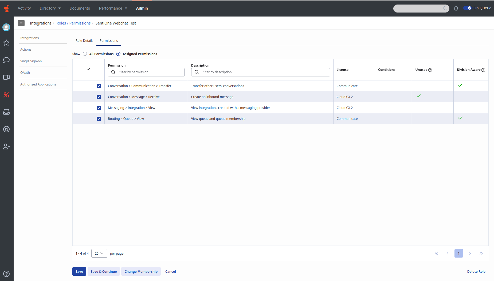Select the All Permissions radio button
Image resolution: width=494 pixels, height=281 pixels.
[85, 54]
